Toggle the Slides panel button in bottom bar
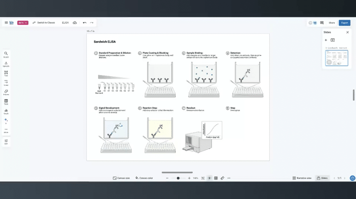356x199 pixels. pyautogui.click(x=322, y=178)
